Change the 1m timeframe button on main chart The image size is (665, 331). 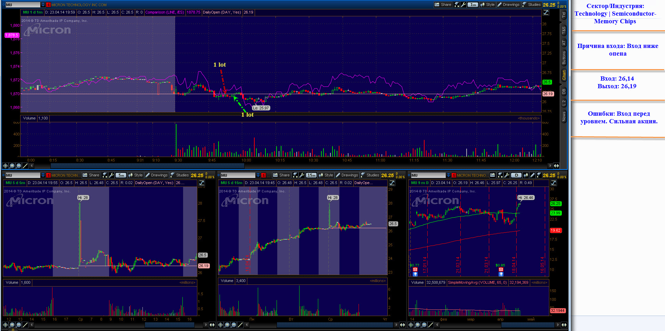[473, 5]
